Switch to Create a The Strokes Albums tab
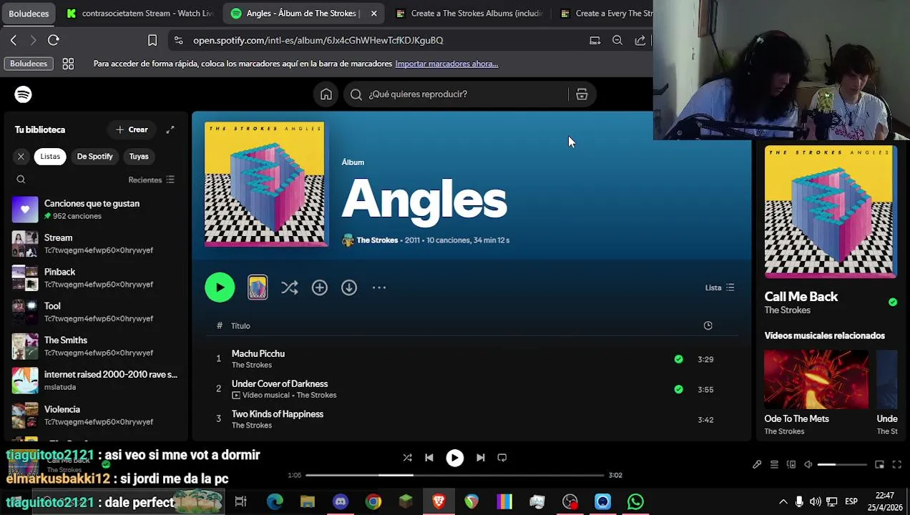 pyautogui.click(x=470, y=14)
